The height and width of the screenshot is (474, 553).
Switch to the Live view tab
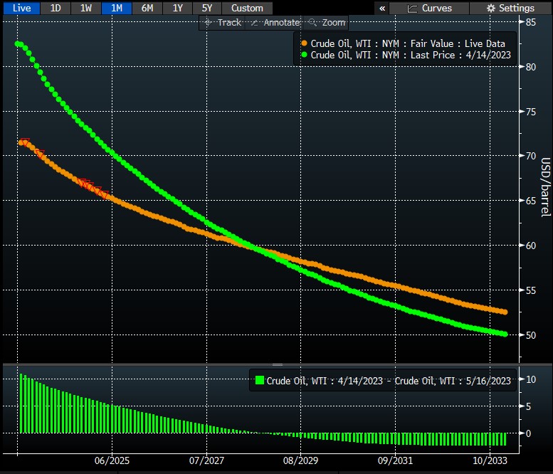tap(21, 8)
